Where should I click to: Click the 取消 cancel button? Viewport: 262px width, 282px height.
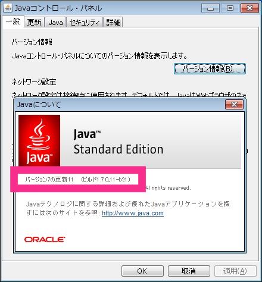click(189, 271)
